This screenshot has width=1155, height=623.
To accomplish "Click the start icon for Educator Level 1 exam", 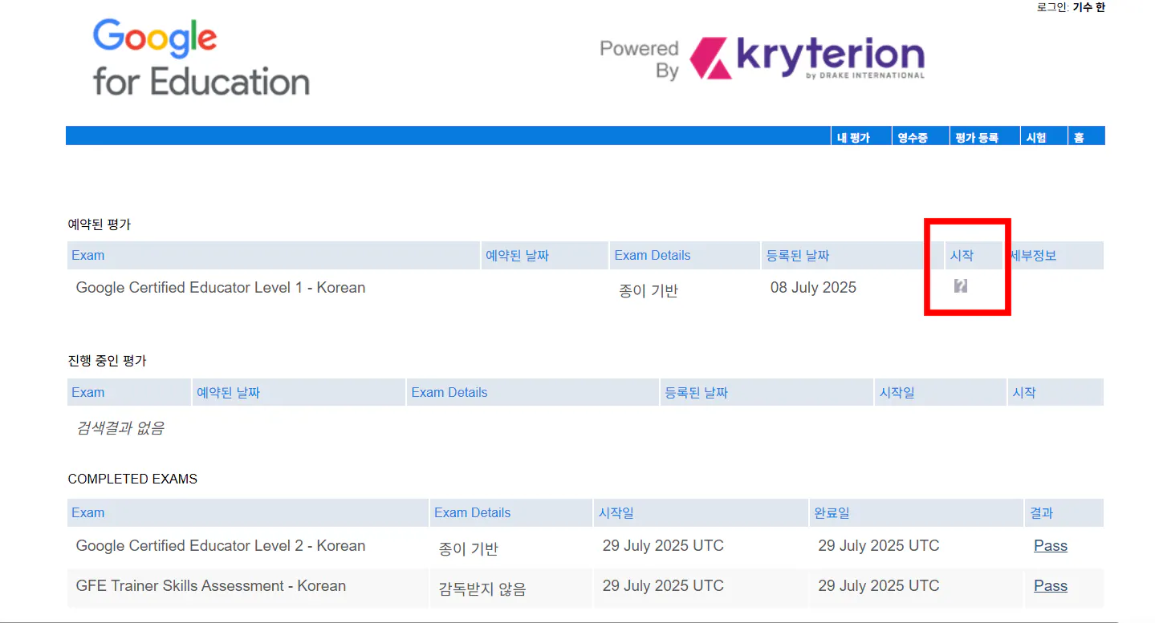I will coord(960,285).
